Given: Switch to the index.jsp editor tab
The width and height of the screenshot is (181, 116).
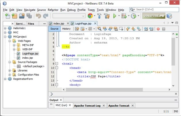Looking at the screenshot, I should tap(59, 24).
